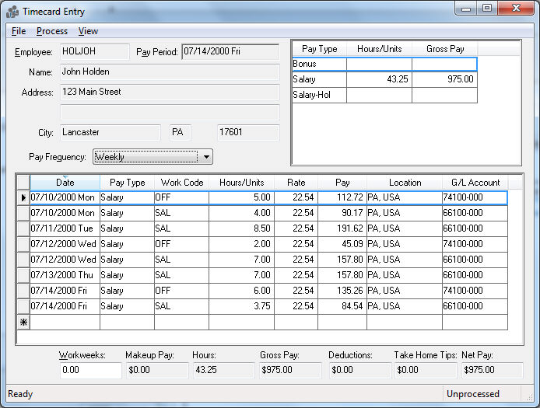The width and height of the screenshot is (540, 408).
Task: Click the Employee ID field HOLJOH
Action: tap(94, 52)
